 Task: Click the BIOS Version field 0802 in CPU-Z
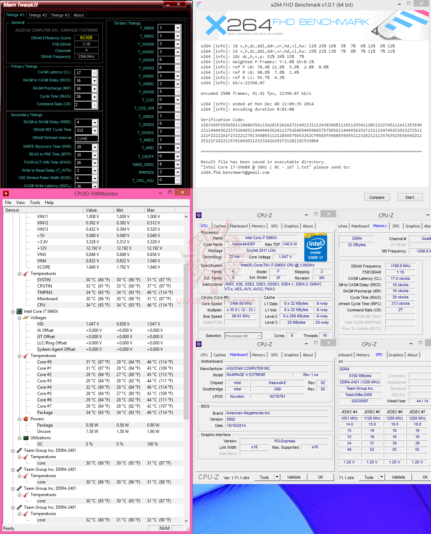pyautogui.click(x=277, y=419)
